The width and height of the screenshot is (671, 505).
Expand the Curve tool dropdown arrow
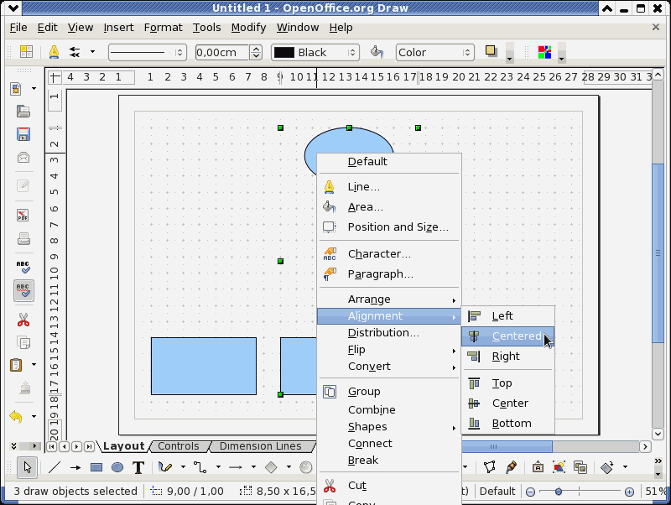click(x=183, y=467)
